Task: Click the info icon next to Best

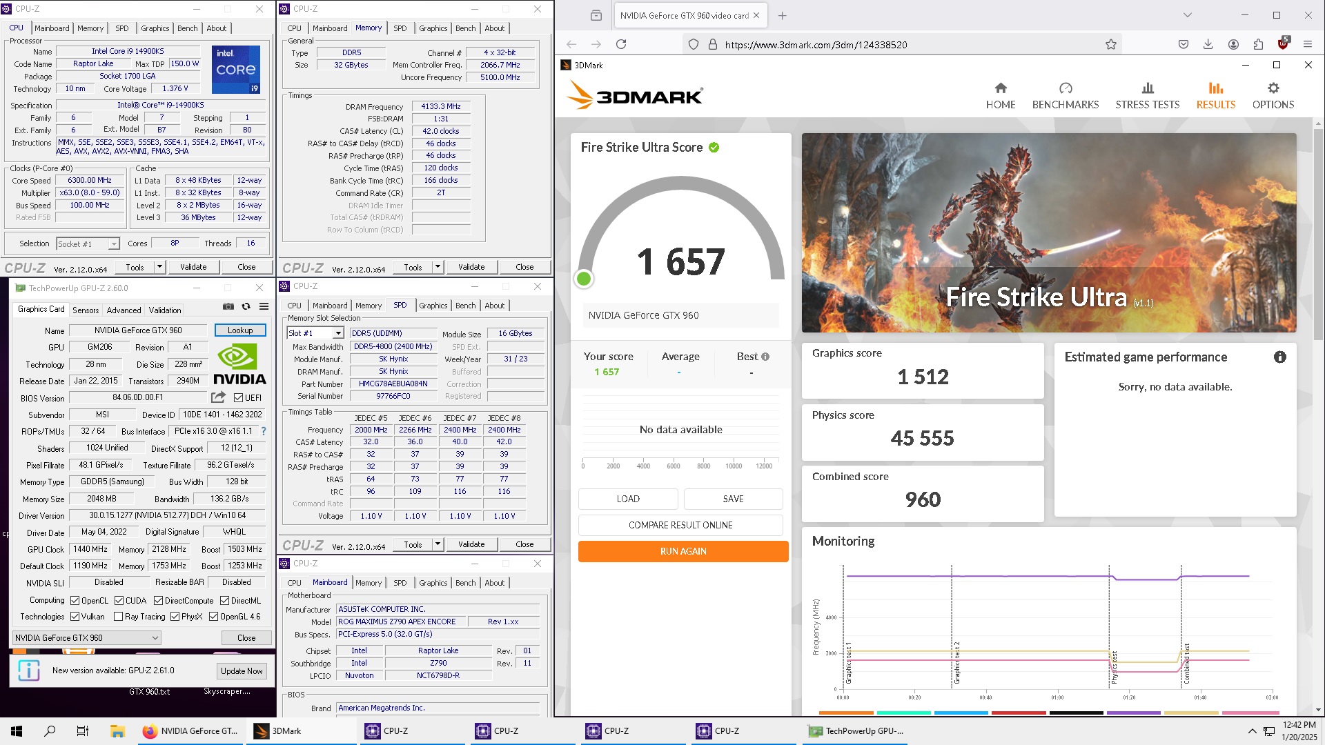Action: tap(765, 357)
